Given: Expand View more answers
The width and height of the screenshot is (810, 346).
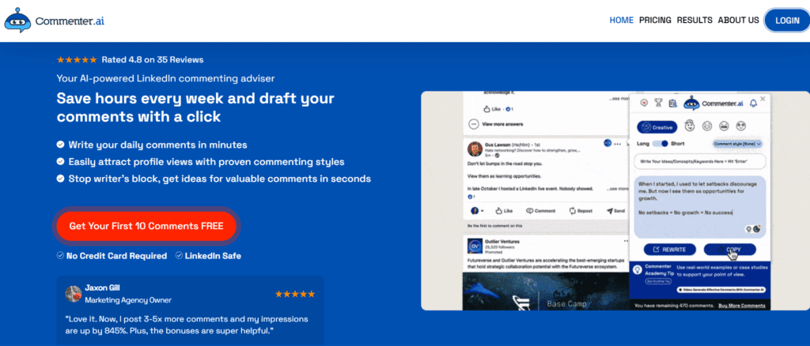Looking at the screenshot, I should pyautogui.click(x=496, y=124).
